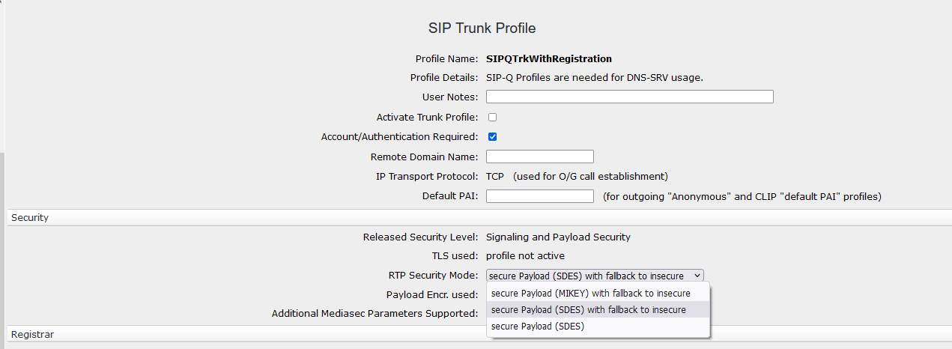Enable the Activate Trunk Profile checkbox

[492, 117]
